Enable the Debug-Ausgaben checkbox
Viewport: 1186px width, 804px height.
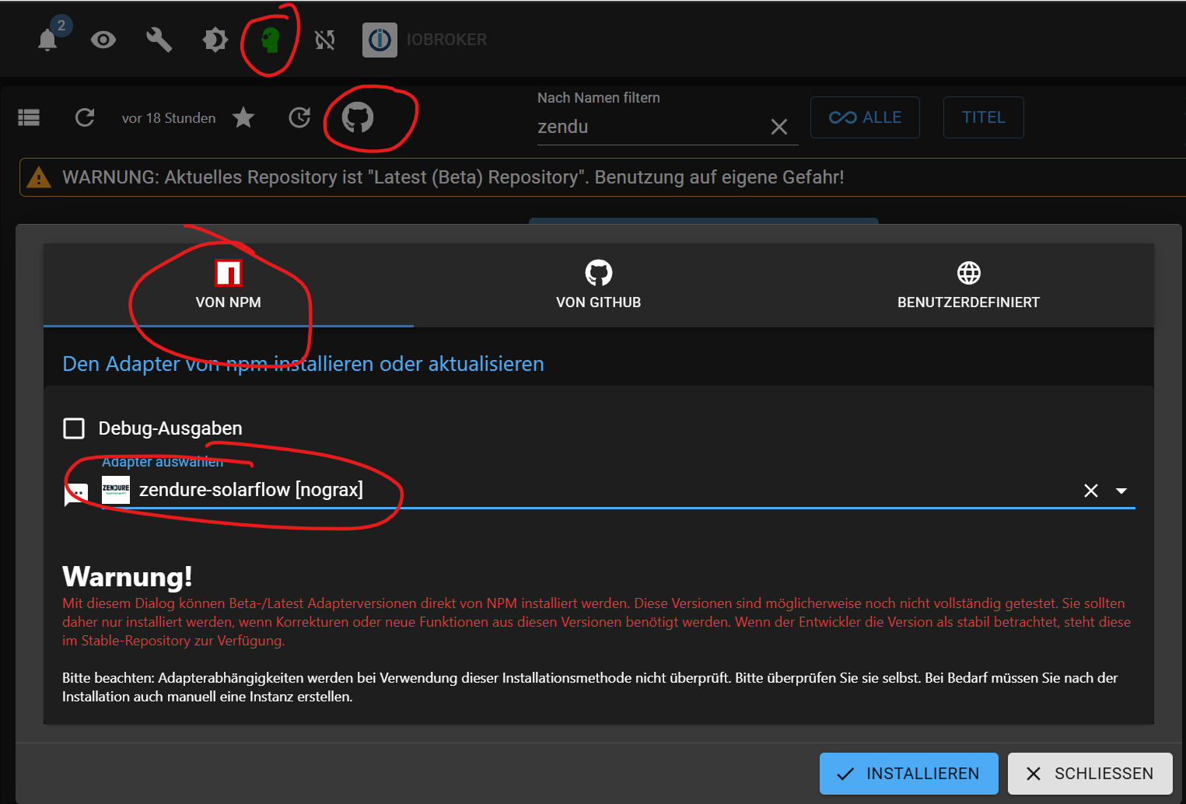coord(74,428)
